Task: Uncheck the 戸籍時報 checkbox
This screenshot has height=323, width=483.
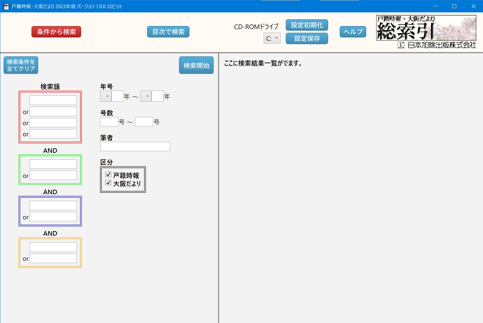Action: pyautogui.click(x=108, y=175)
